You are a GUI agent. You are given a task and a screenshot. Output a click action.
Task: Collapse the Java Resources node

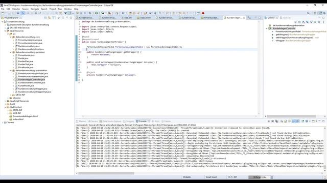pyautogui.click(x=5, y=30)
